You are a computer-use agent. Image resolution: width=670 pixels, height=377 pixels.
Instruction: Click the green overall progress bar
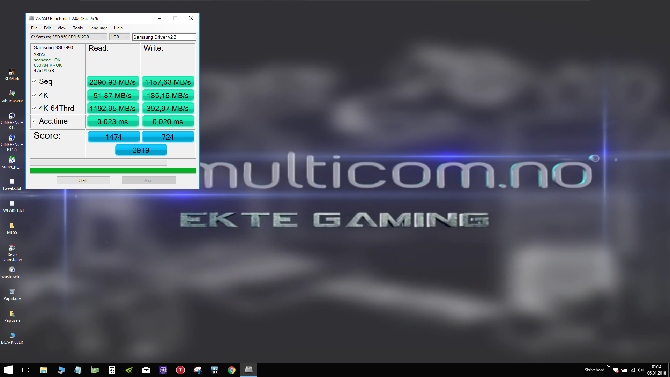click(113, 171)
